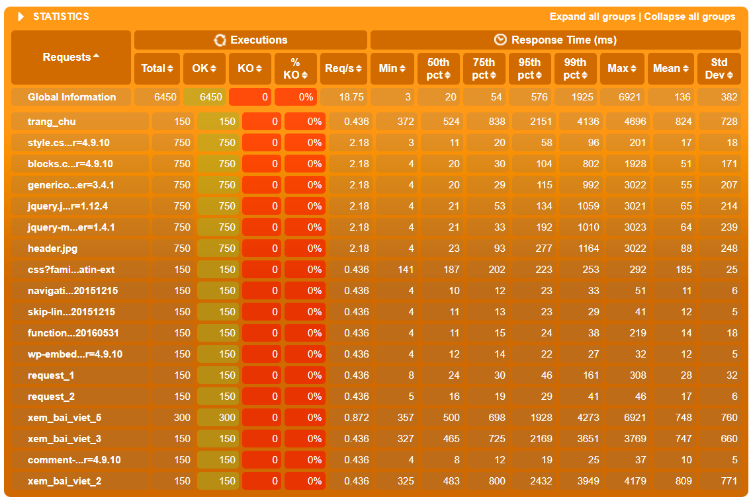
Task: Sort by Requests column header
Action: pyautogui.click(x=71, y=57)
